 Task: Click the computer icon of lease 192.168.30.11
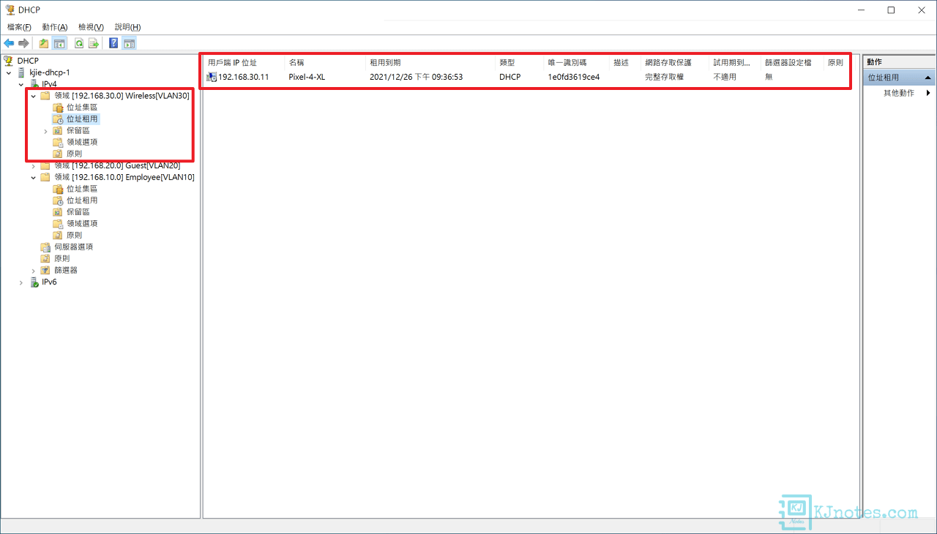point(212,77)
